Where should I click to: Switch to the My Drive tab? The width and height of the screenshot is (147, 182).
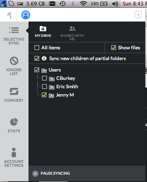tap(43, 32)
